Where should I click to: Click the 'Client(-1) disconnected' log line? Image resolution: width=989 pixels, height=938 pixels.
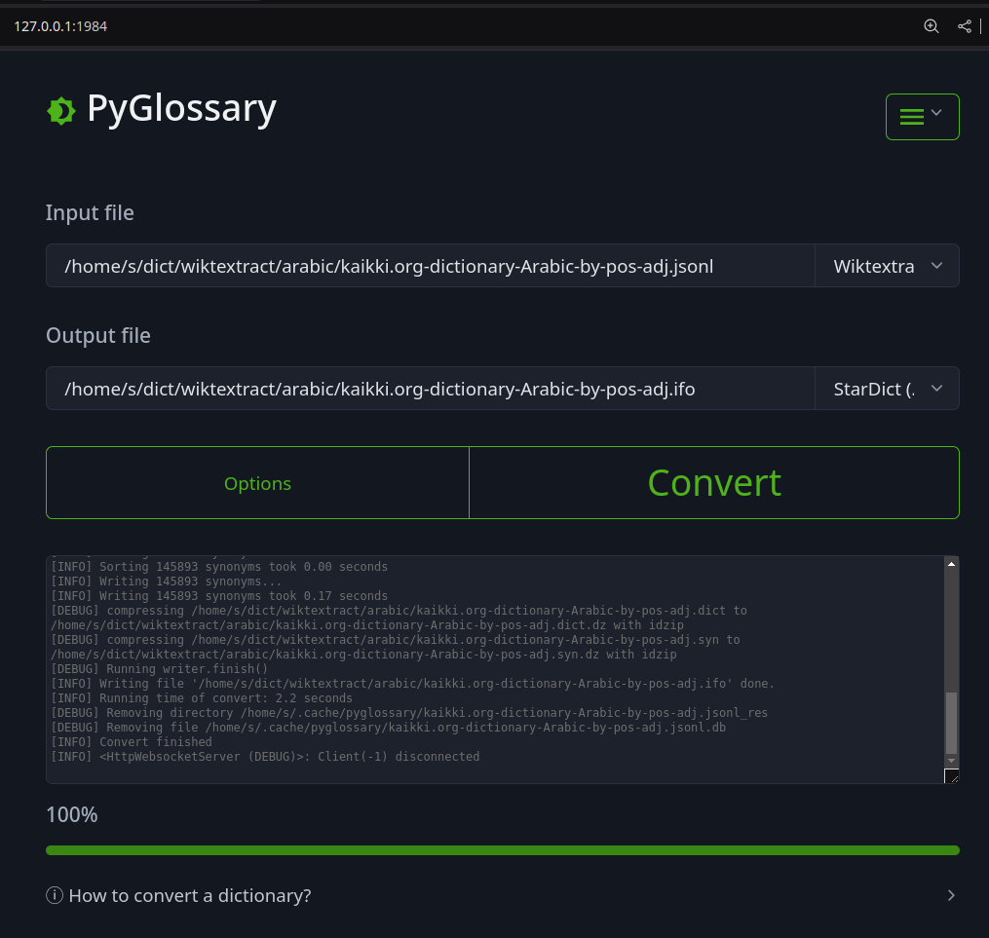(265, 757)
